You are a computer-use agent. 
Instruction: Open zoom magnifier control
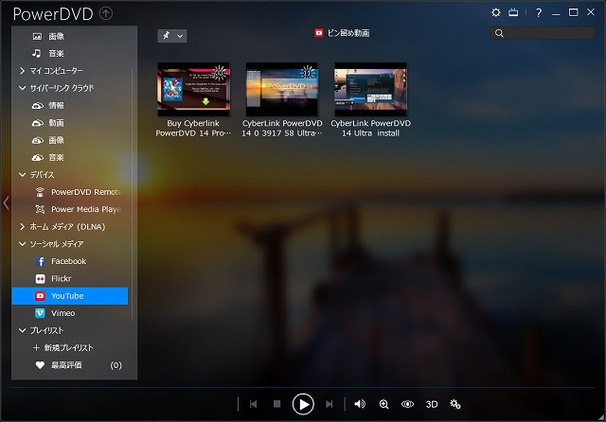pos(383,404)
